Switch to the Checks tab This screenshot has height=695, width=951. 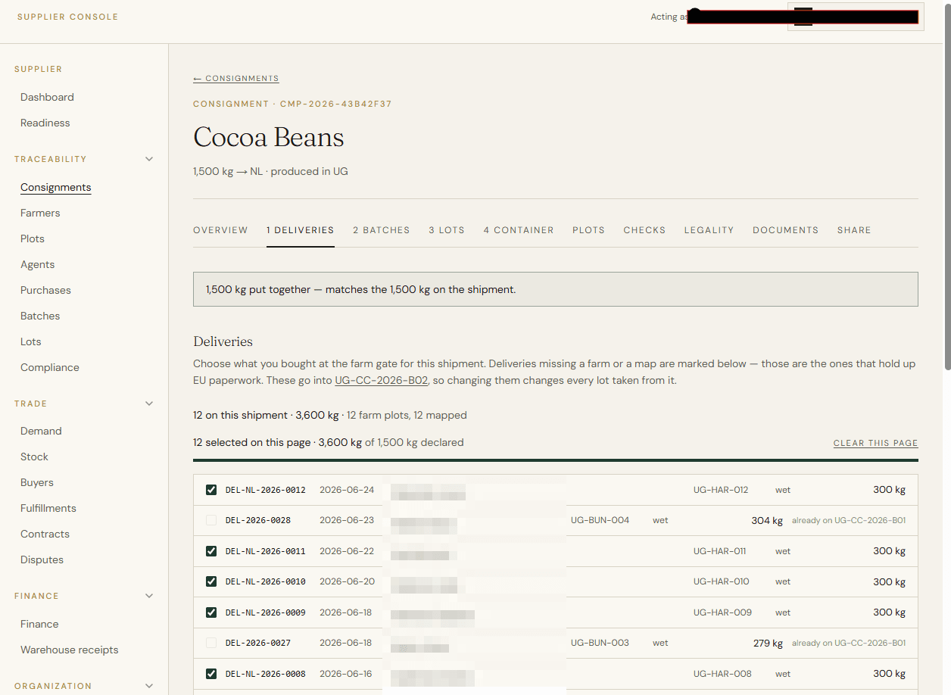click(x=644, y=230)
